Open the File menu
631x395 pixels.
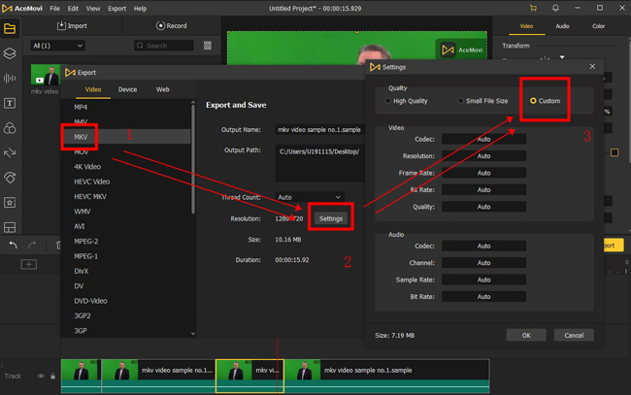54,9
